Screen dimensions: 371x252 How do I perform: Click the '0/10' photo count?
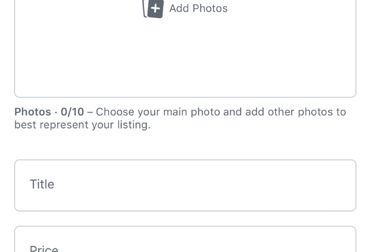(x=72, y=112)
